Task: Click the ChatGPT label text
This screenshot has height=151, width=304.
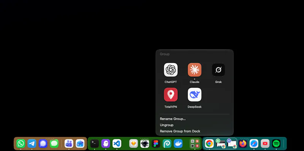Action: tap(171, 82)
